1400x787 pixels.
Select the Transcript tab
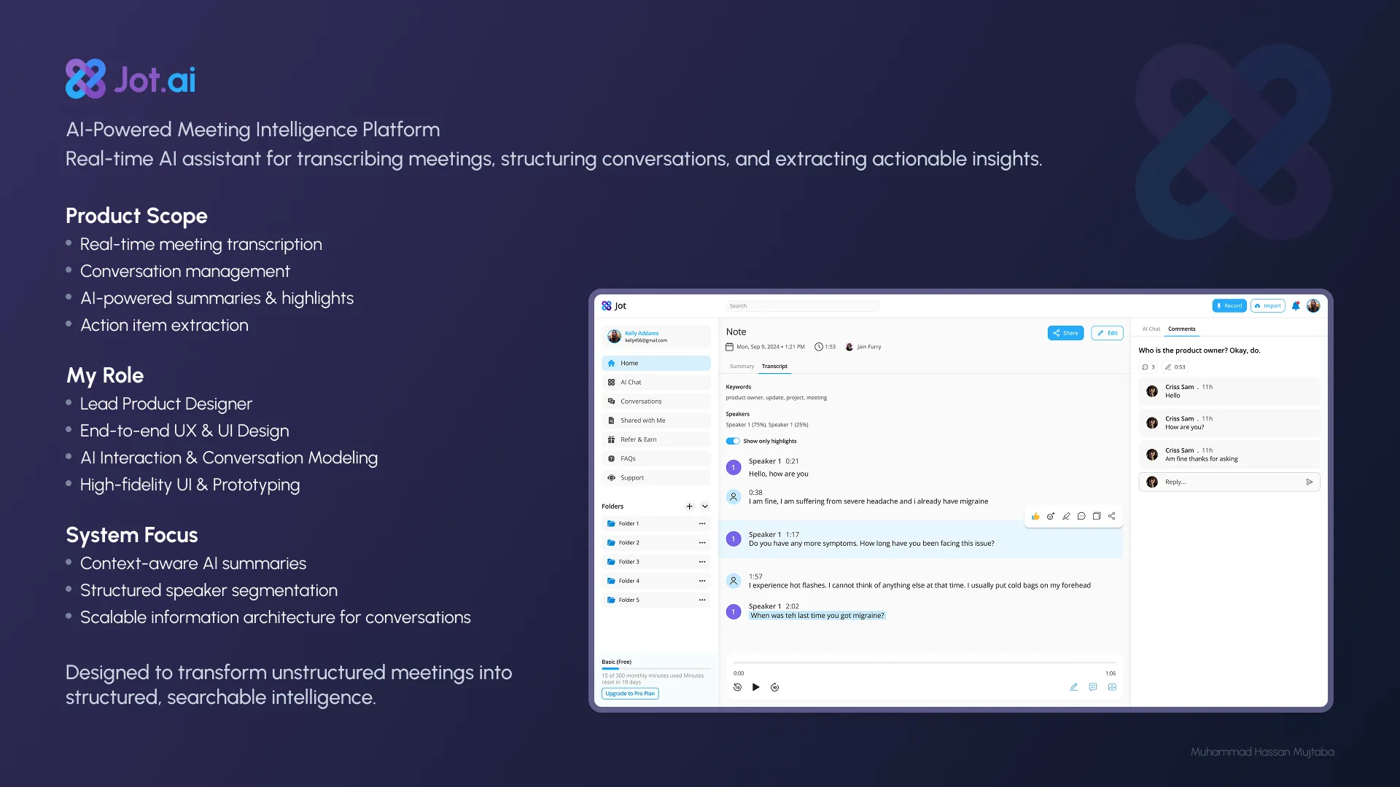774,367
